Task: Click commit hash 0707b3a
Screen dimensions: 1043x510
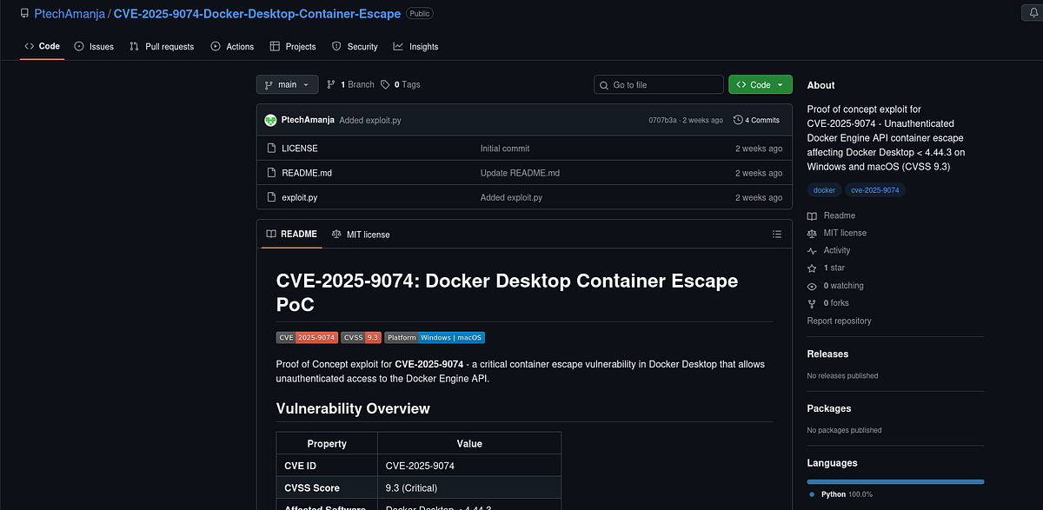Action: (x=662, y=120)
